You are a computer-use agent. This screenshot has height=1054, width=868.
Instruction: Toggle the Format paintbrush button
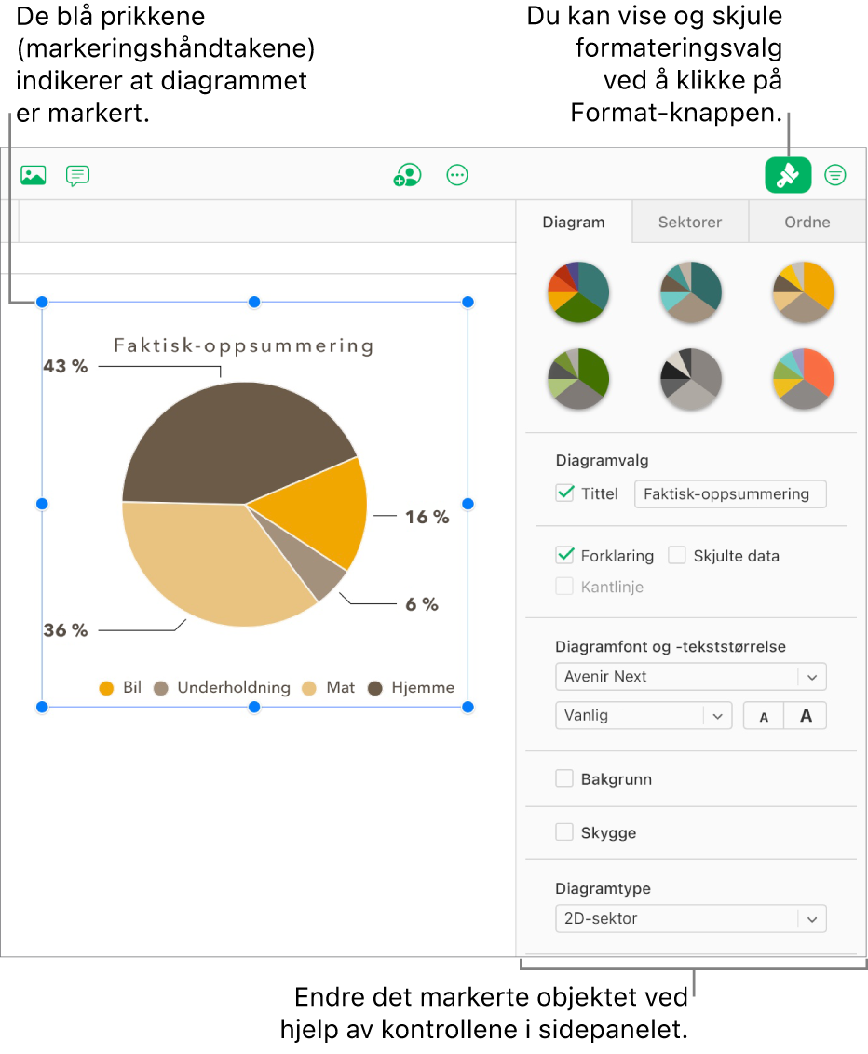(788, 175)
